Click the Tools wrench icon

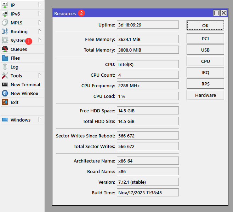[5, 76]
